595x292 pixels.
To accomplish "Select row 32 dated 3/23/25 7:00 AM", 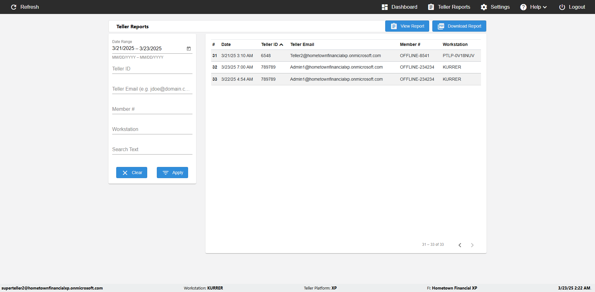I will (x=346, y=67).
